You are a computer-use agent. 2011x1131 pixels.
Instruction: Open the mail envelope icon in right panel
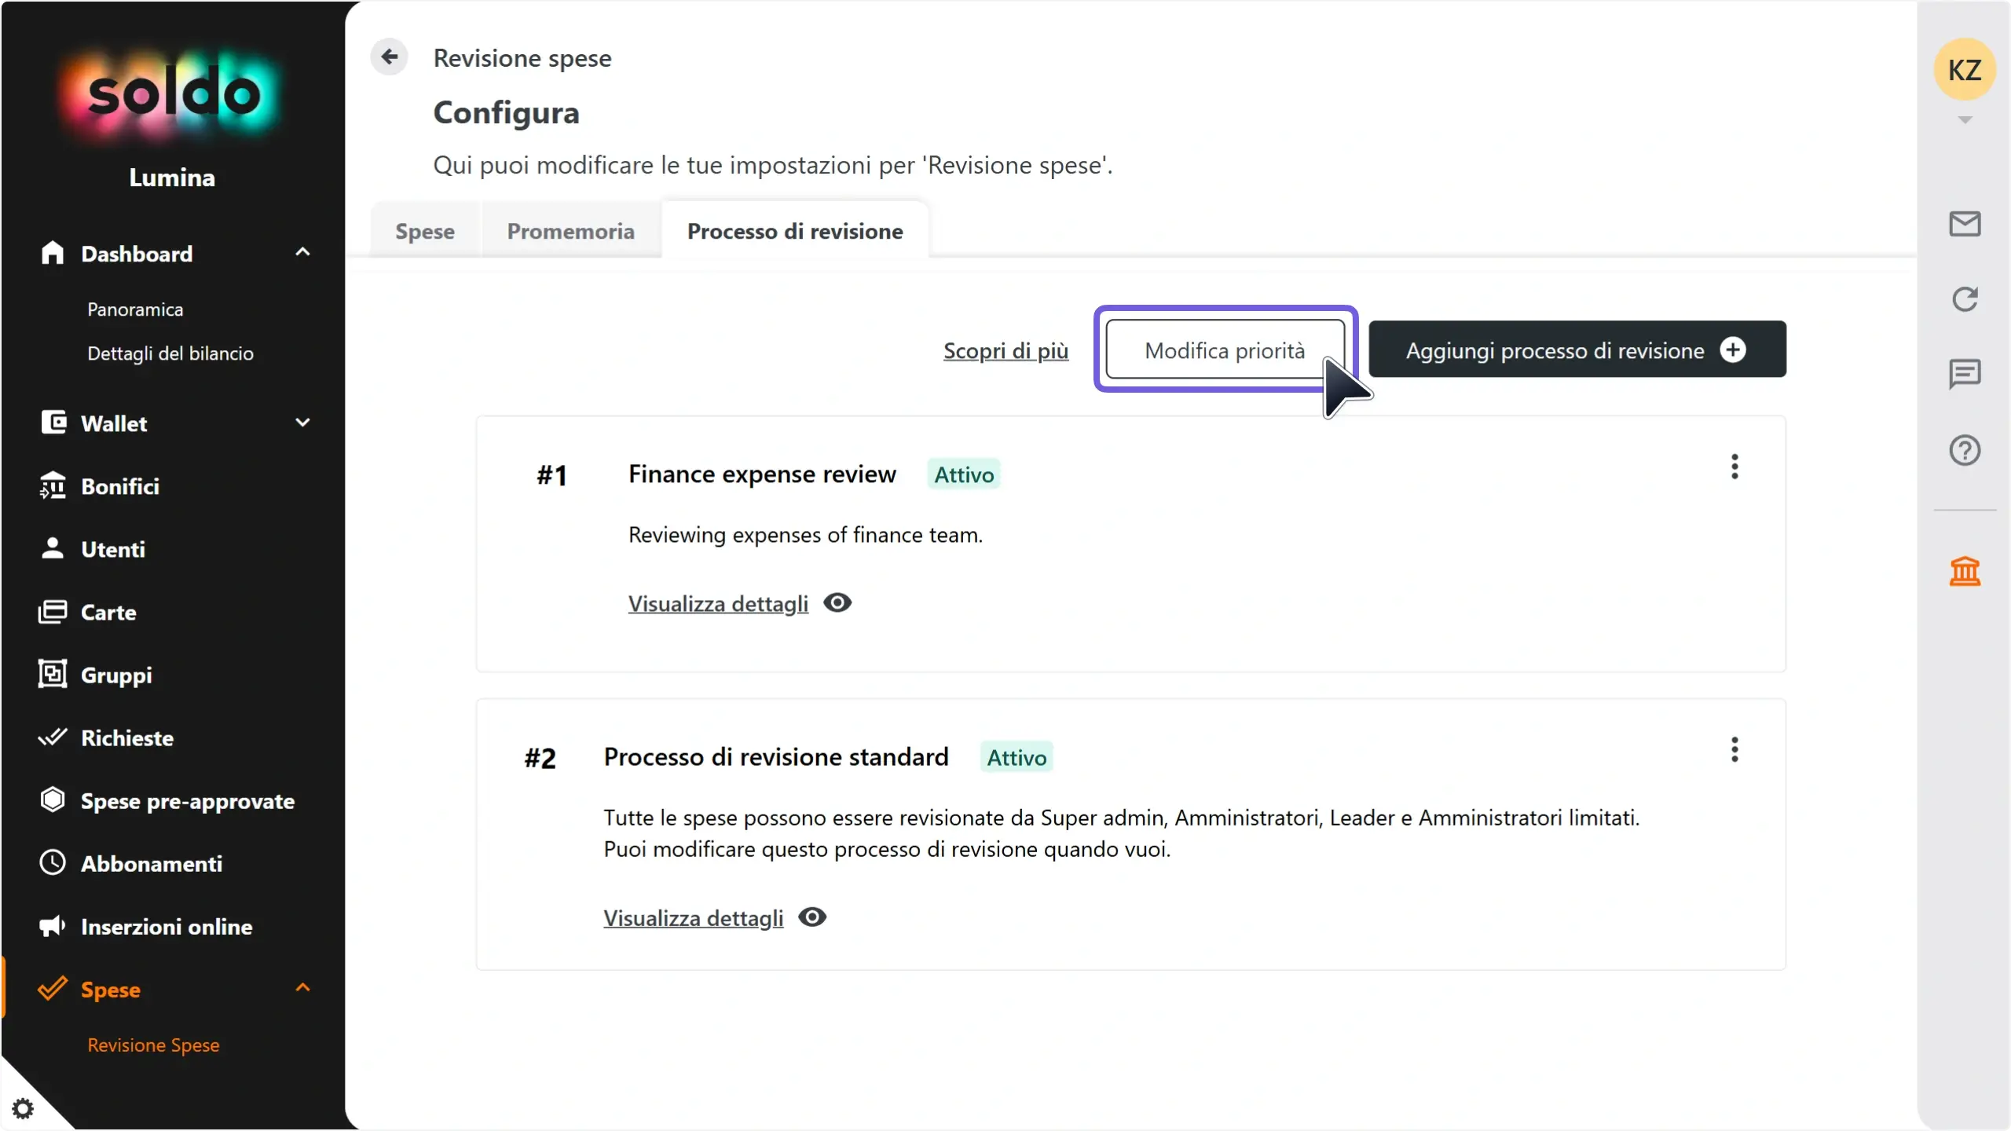1965,224
